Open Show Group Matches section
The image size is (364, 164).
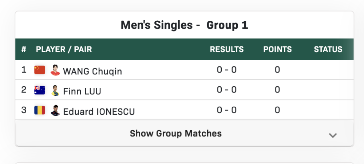pyautogui.click(x=176, y=134)
